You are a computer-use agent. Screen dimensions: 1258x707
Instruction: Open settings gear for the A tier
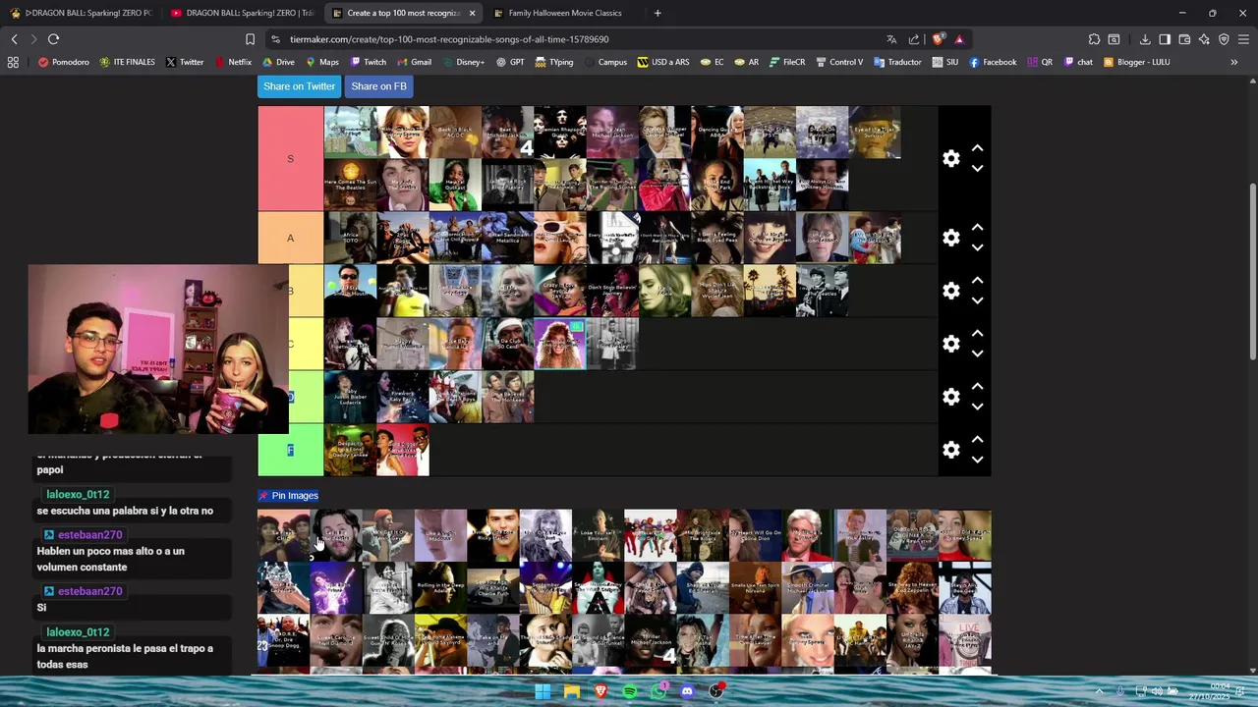click(x=950, y=238)
